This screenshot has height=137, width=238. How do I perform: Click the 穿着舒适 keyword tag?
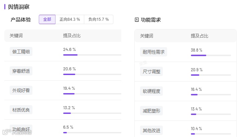tap(21, 71)
